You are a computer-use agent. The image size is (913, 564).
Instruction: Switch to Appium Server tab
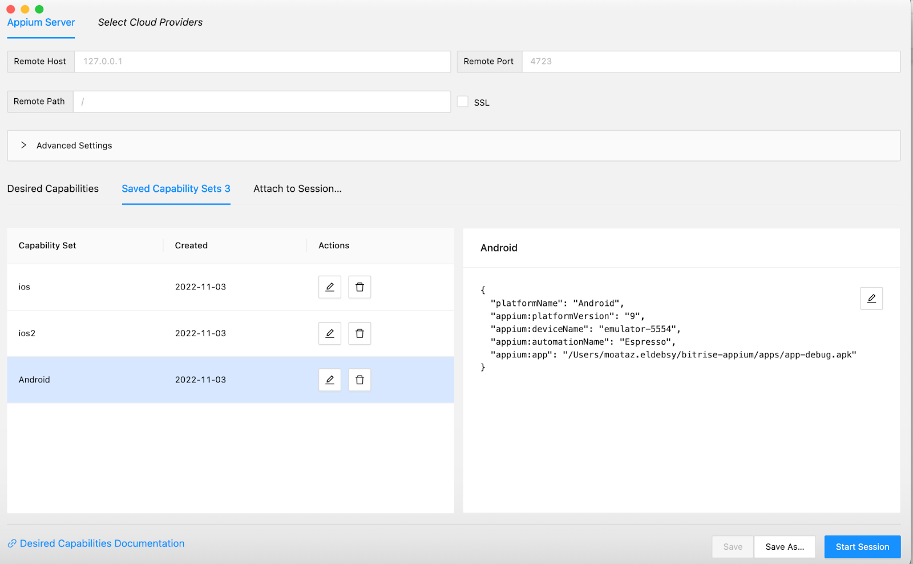[41, 22]
